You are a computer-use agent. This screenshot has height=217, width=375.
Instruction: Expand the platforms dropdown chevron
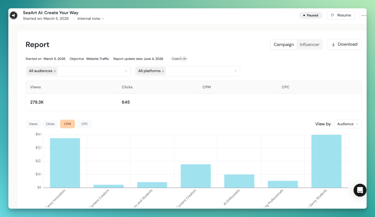[235, 71]
